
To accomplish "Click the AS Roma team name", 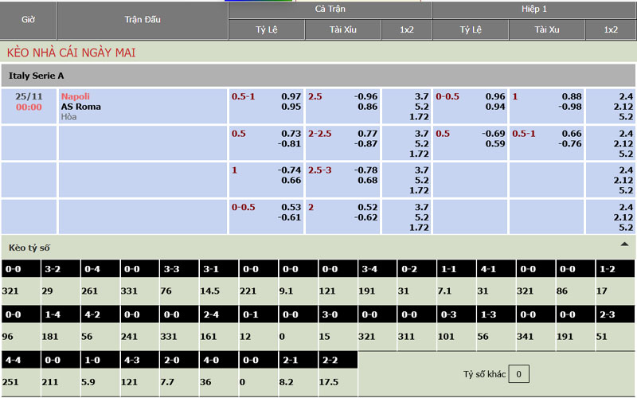I will coord(80,107).
